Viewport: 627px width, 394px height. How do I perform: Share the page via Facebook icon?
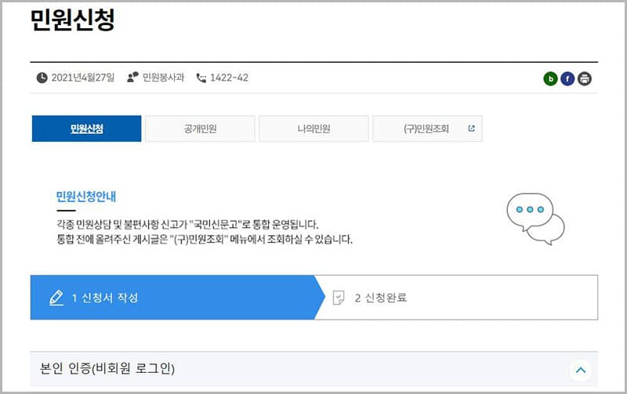point(567,78)
